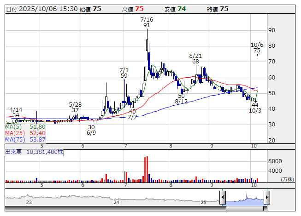301x216 pixels.
Task: Click the 7/1 high label at 59
Action: [124, 73]
